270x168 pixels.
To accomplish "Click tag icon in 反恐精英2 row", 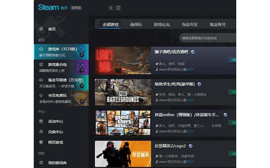I will [x=157, y=156].
